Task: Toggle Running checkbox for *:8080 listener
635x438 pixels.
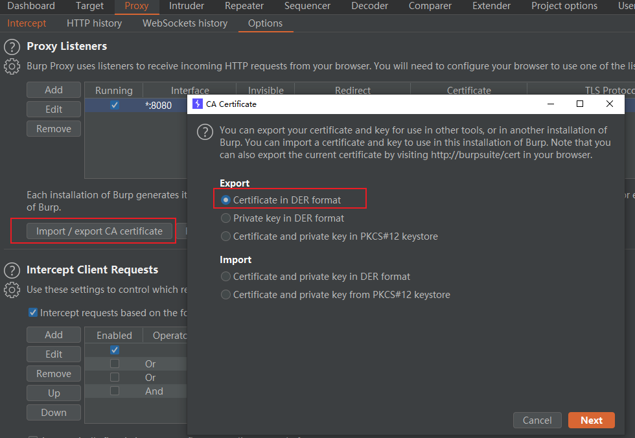Action: [x=115, y=105]
